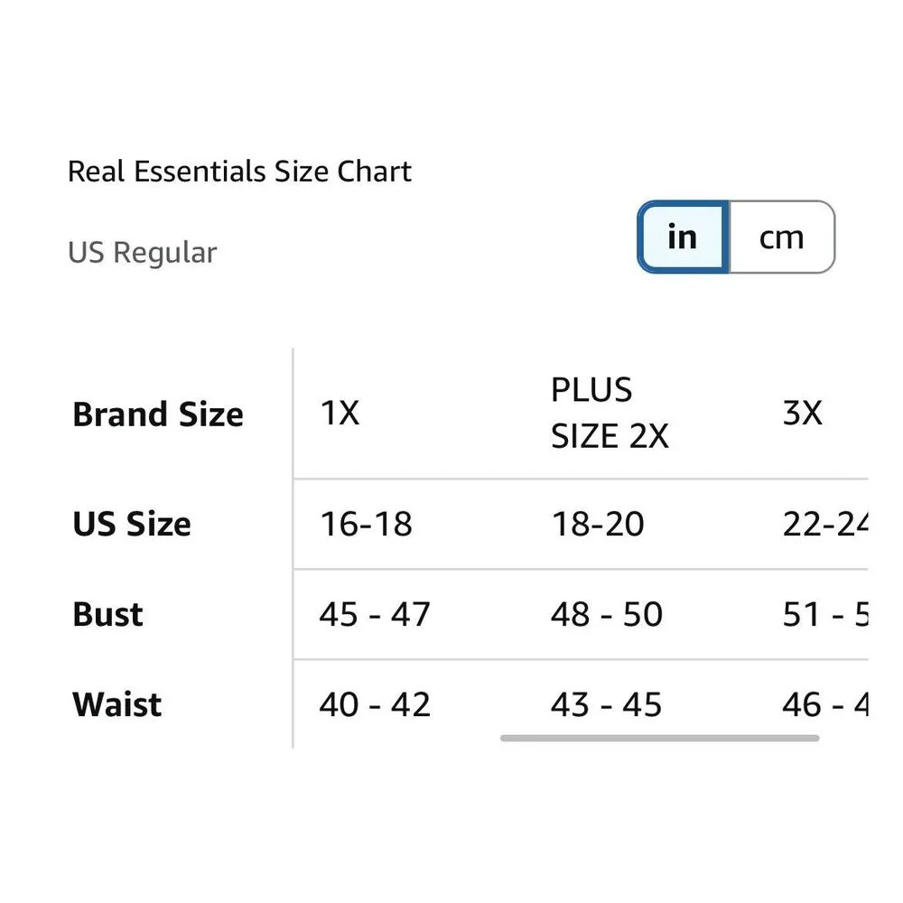Select the 16-18 US size value
Screen dimensions: 903x903
(366, 524)
